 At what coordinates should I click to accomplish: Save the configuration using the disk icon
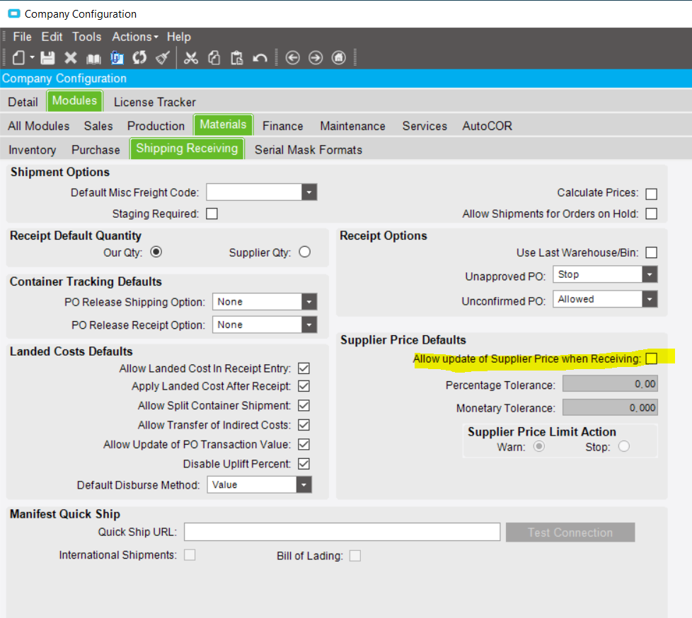click(x=48, y=57)
